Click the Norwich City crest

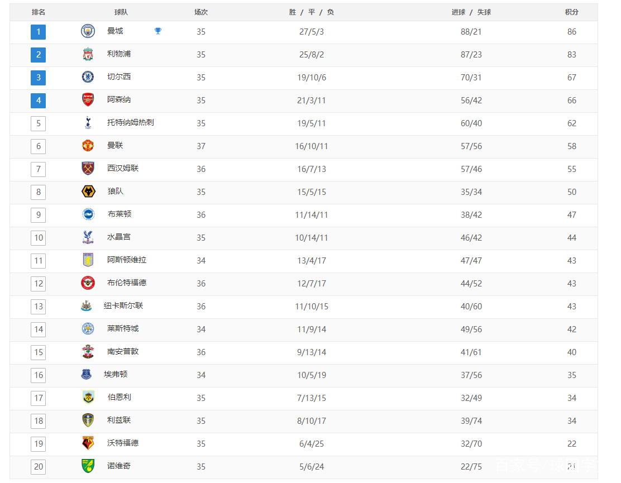coord(88,466)
